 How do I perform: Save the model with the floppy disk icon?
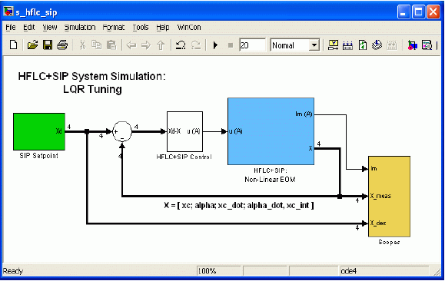point(48,45)
